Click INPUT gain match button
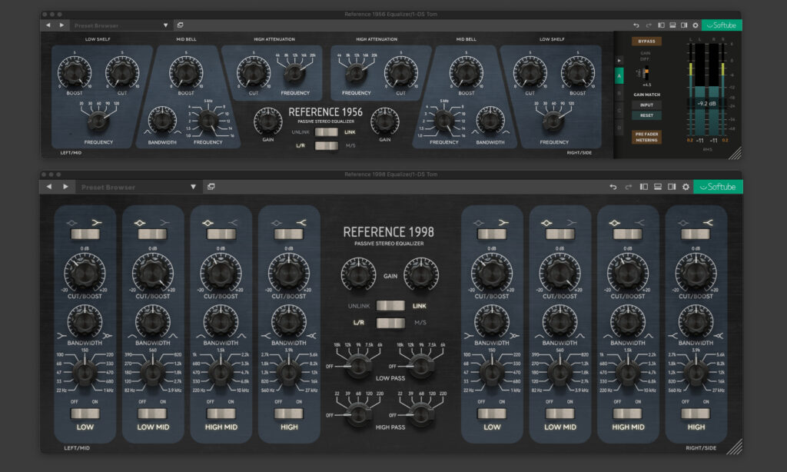The image size is (787, 472). pyautogui.click(x=646, y=105)
